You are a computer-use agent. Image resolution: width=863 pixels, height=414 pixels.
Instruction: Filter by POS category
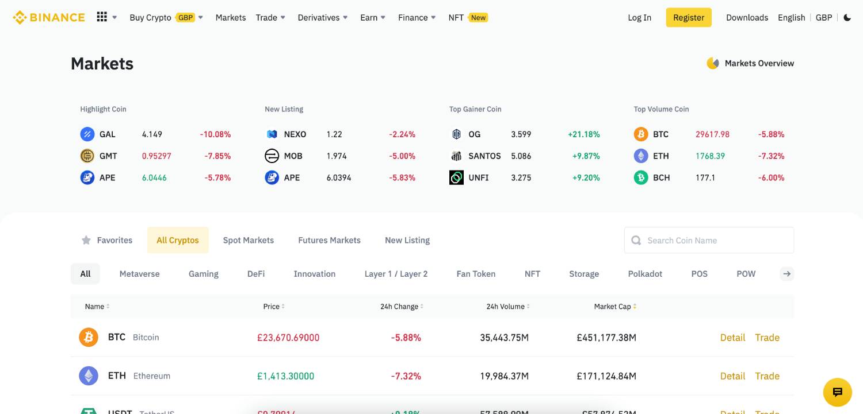pos(700,274)
